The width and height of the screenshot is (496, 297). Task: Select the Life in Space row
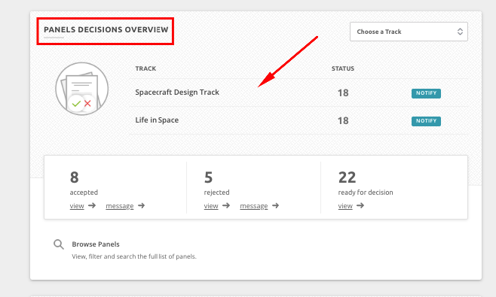(299, 120)
